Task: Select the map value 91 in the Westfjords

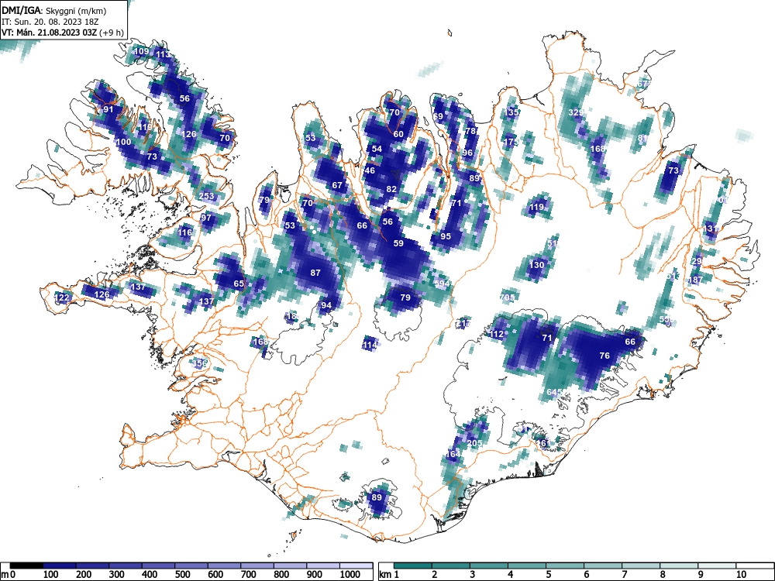Action: 108,110
